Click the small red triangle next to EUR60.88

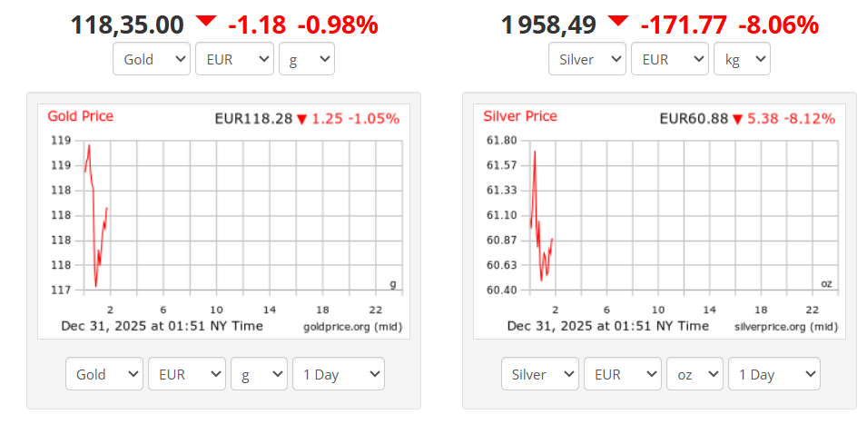(x=737, y=119)
